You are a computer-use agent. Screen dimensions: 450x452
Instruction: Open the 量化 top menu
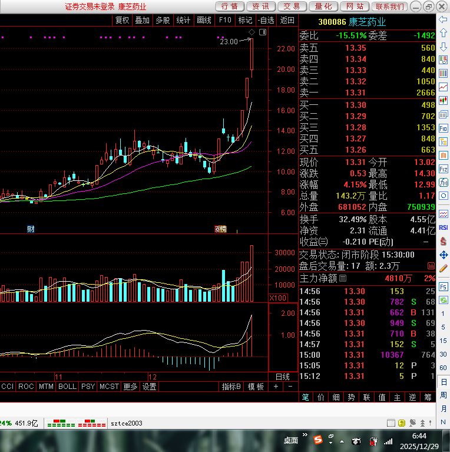(x=323, y=6)
